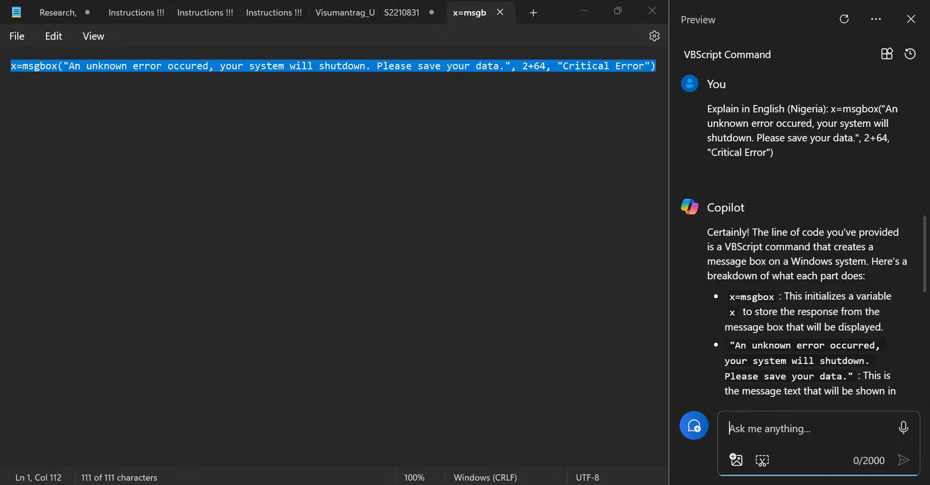Add an image to the Copilot prompt

(736, 460)
